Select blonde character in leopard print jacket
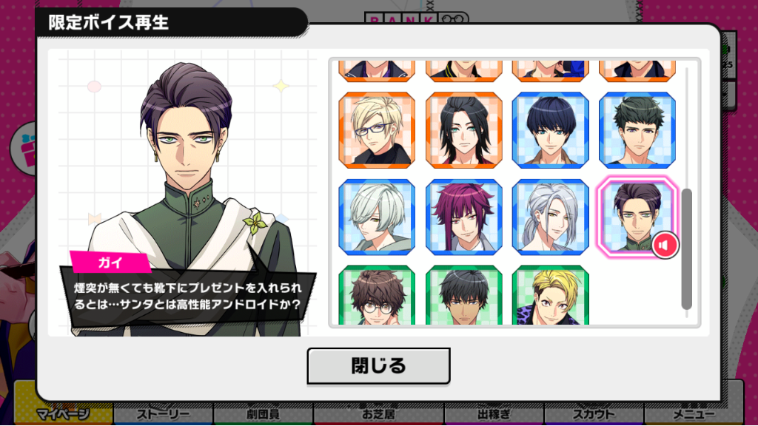The height and width of the screenshot is (426, 758). (x=551, y=295)
